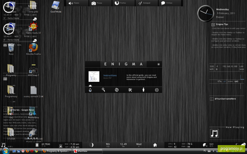
Task: Click the '69 ITEMS' recycle bin counter
Action: (x=46, y=144)
